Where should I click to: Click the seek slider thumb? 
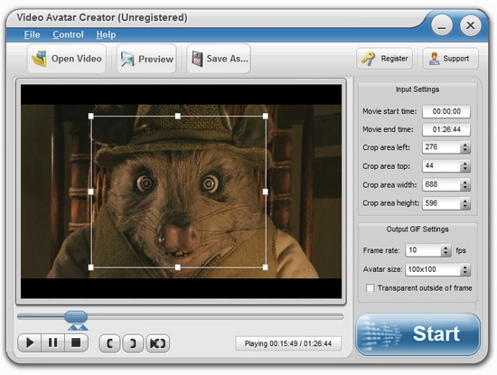pos(76,316)
